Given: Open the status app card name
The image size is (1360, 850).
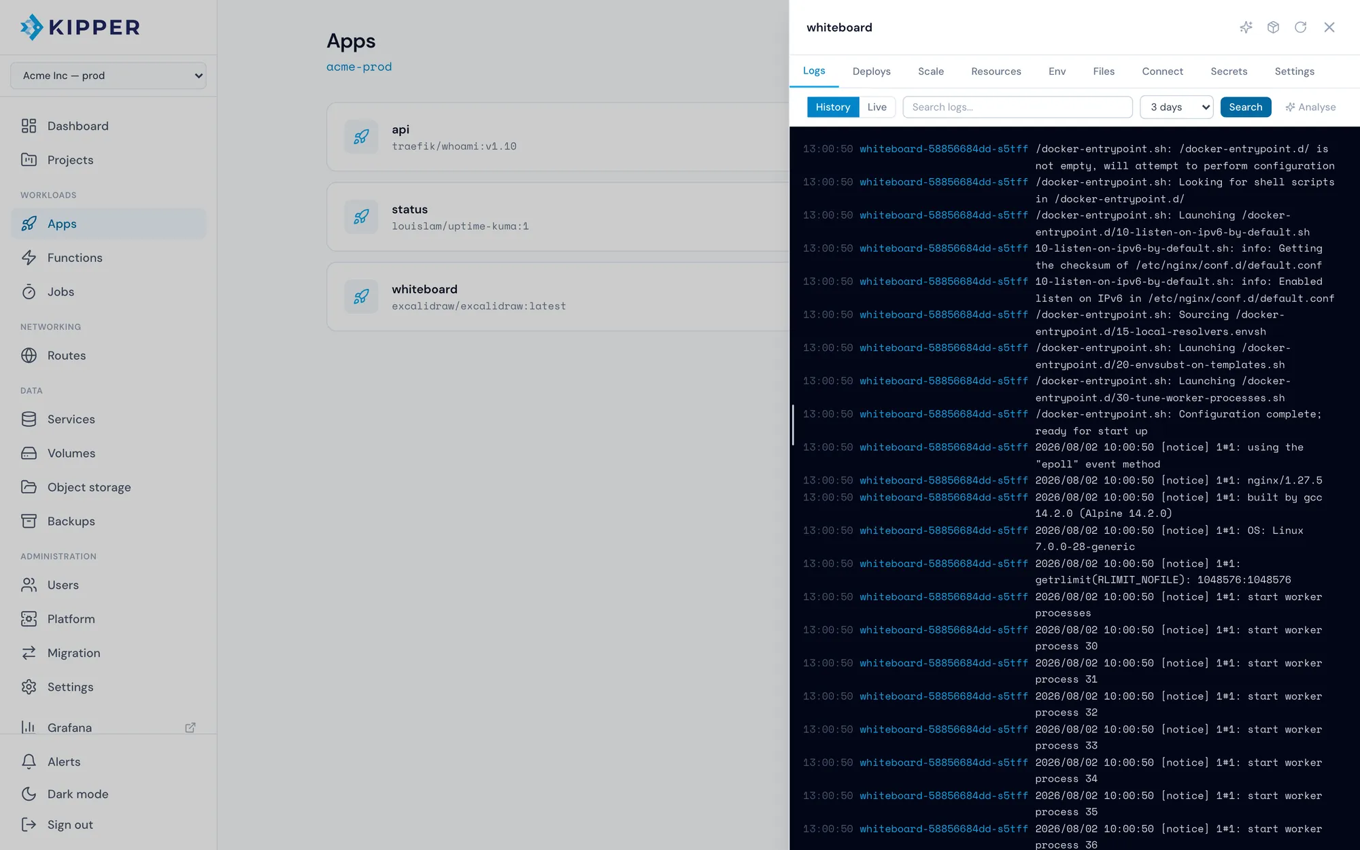Looking at the screenshot, I should pos(409,209).
